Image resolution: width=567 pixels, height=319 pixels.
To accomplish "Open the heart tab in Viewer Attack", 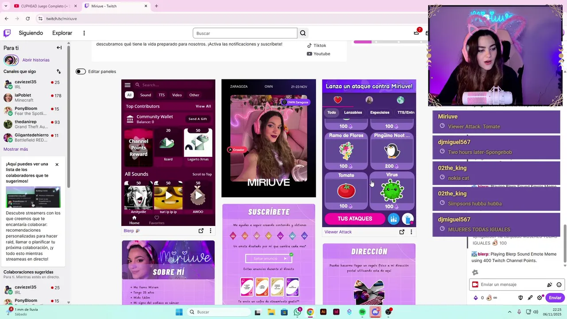I will 338,100.
